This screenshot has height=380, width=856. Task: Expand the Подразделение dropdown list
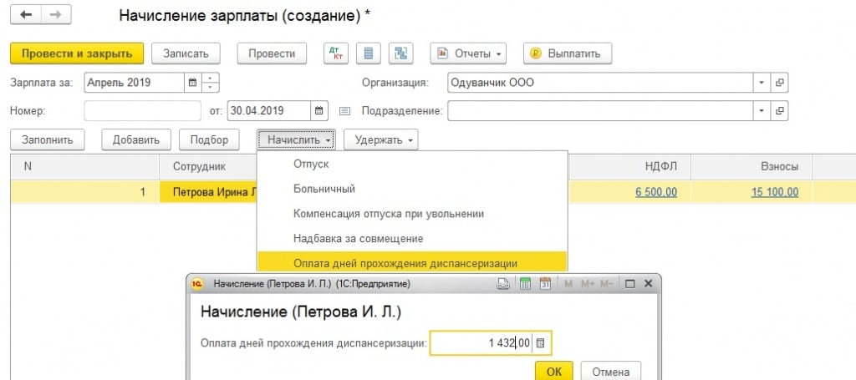tap(762, 110)
